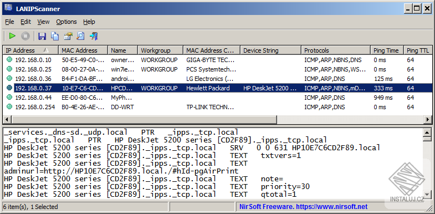The height and width of the screenshot is (214, 435).
Task: Open the View menu
Action: (43, 22)
